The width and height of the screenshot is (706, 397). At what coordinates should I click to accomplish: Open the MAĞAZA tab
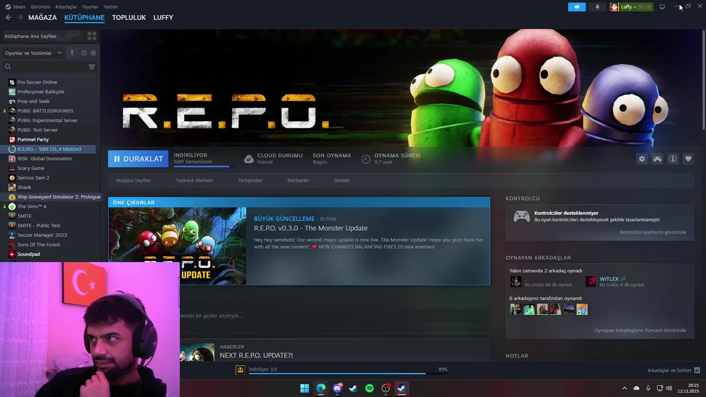[42, 18]
